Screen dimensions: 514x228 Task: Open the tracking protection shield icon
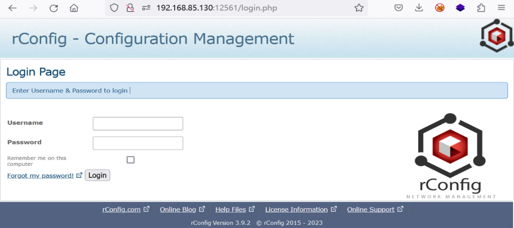pos(114,8)
